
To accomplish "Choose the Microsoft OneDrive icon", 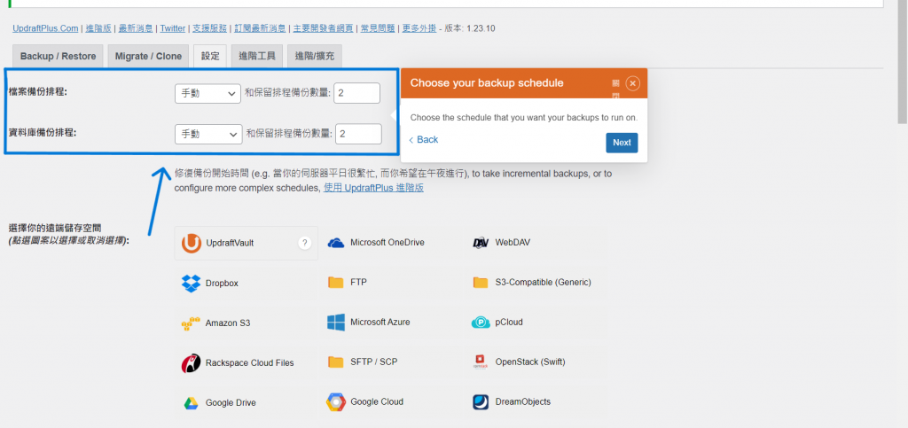I will 336,242.
